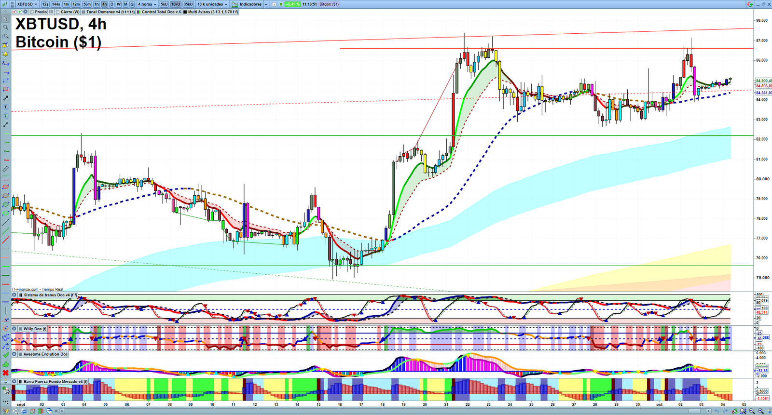
Task: Open the chat bubbles icon in the bottom bar
Action: tap(24, 411)
